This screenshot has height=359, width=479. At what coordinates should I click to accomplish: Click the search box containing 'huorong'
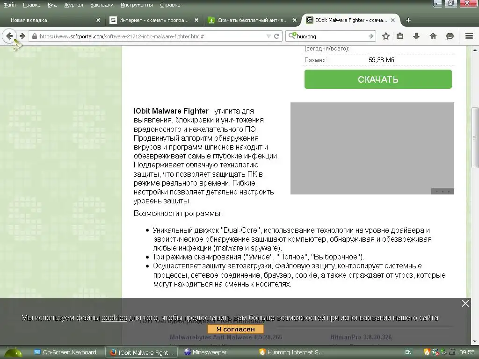point(332,36)
